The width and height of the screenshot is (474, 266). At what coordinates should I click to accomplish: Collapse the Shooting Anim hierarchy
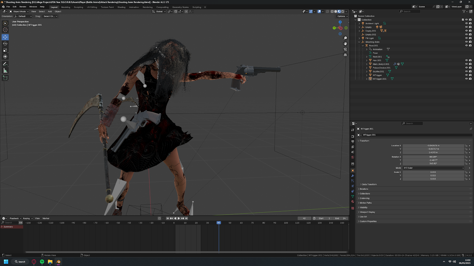pyautogui.click(x=359, y=42)
